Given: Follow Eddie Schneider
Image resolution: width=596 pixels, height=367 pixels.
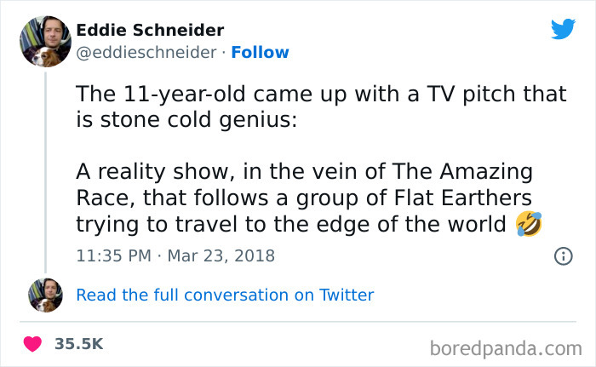Looking at the screenshot, I should 262,53.
